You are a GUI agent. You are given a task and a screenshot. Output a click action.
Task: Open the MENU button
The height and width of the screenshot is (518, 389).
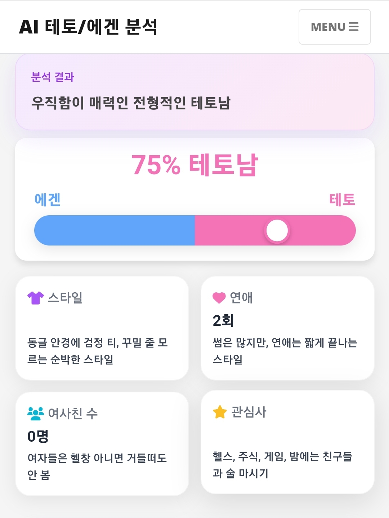coord(335,27)
